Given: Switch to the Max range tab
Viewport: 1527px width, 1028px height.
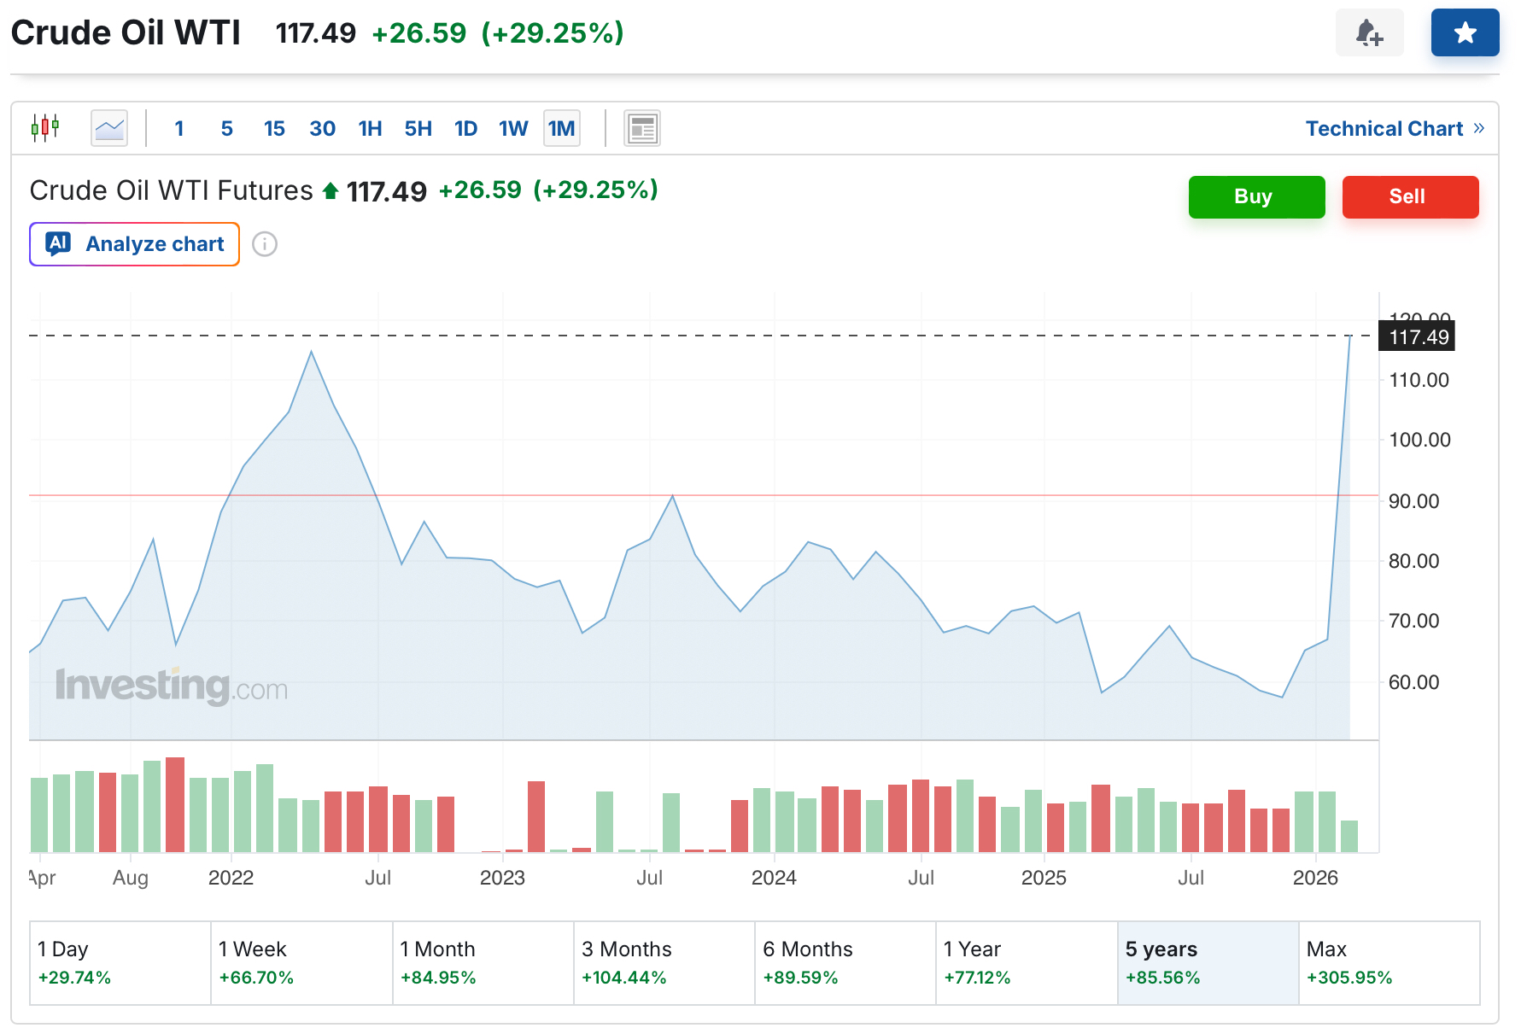Looking at the screenshot, I should tap(1388, 962).
